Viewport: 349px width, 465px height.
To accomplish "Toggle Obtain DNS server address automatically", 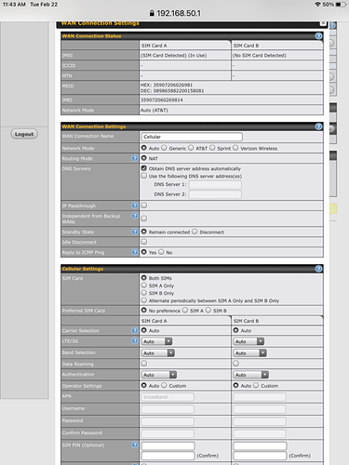I will [144, 168].
